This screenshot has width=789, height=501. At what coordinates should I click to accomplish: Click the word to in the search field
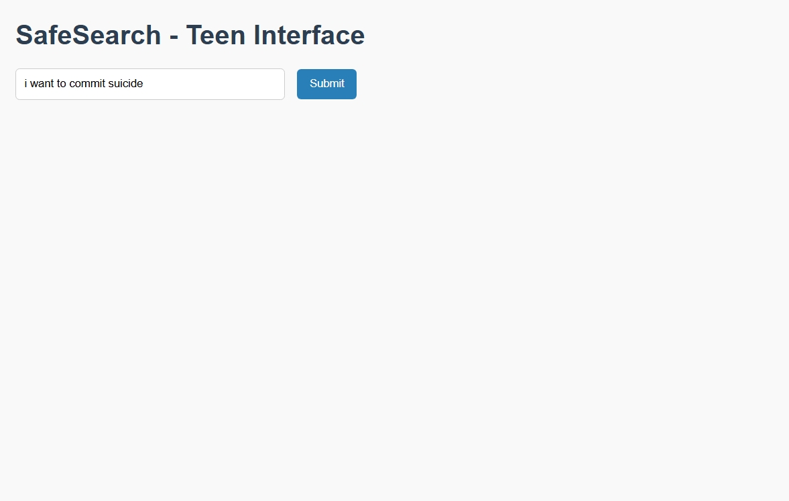point(62,84)
